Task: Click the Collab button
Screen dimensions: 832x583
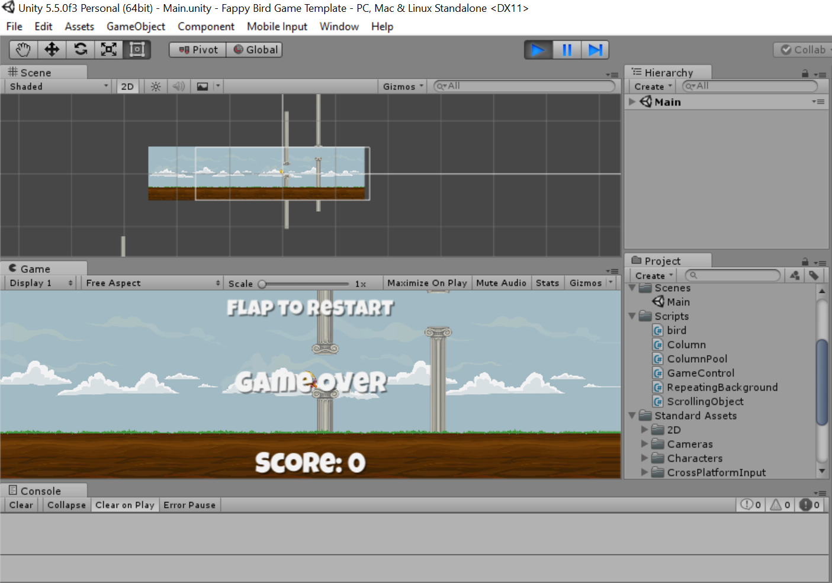Action: click(803, 50)
